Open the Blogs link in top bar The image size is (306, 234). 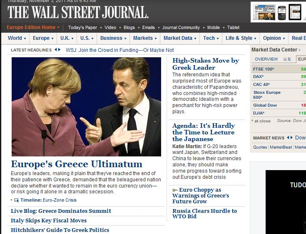129,27
